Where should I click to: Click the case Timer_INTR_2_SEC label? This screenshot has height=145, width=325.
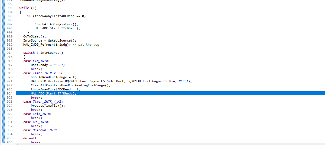[44, 73]
